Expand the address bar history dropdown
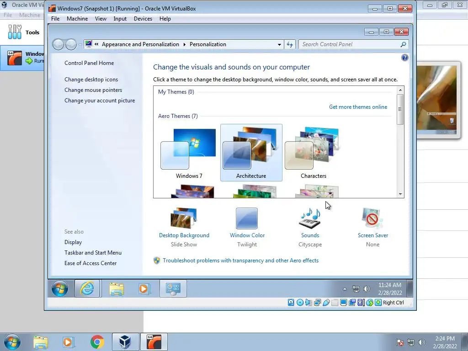This screenshot has width=468, height=351. (x=279, y=44)
